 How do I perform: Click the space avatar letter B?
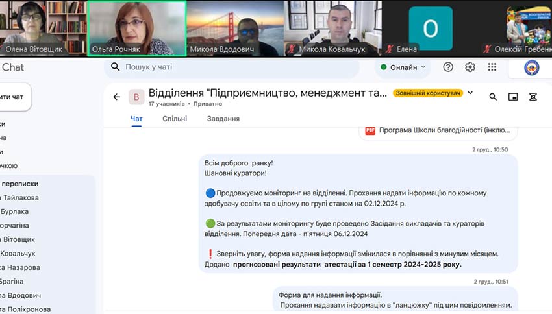pyautogui.click(x=136, y=97)
